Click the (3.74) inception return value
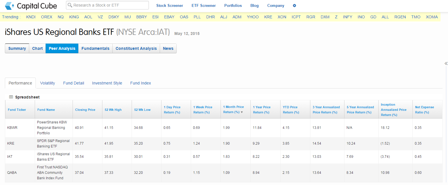The image size is (448, 185). tap(385, 157)
